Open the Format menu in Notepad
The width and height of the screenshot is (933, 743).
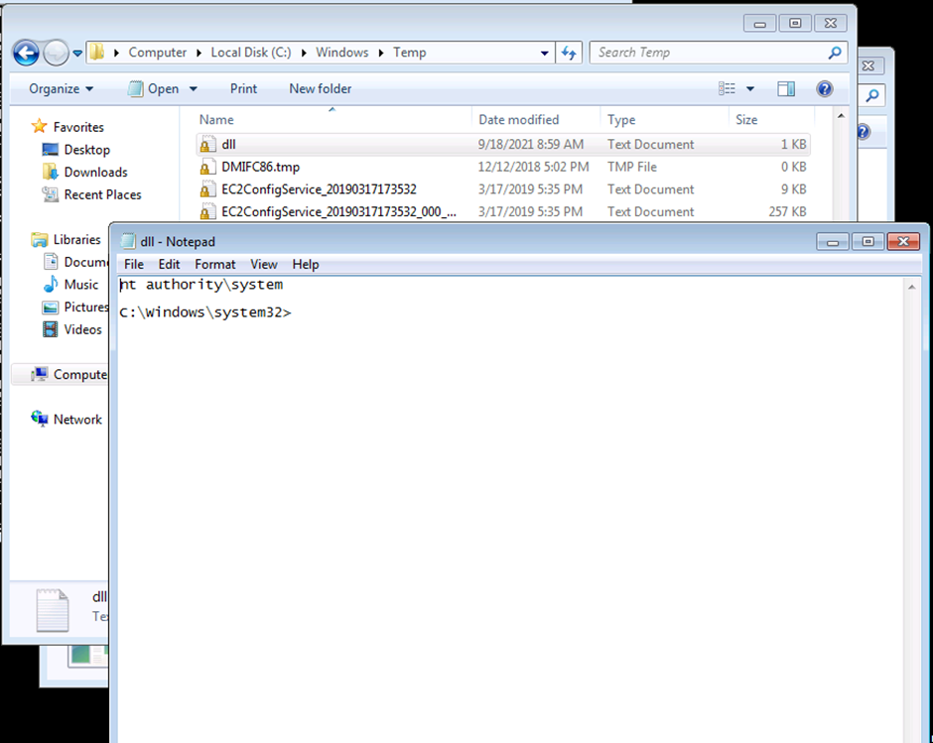214,265
